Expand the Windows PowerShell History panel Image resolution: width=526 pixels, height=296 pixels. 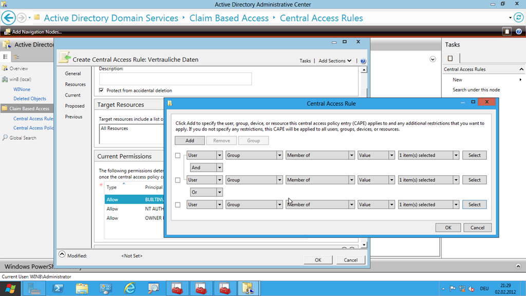pyautogui.click(x=518, y=266)
